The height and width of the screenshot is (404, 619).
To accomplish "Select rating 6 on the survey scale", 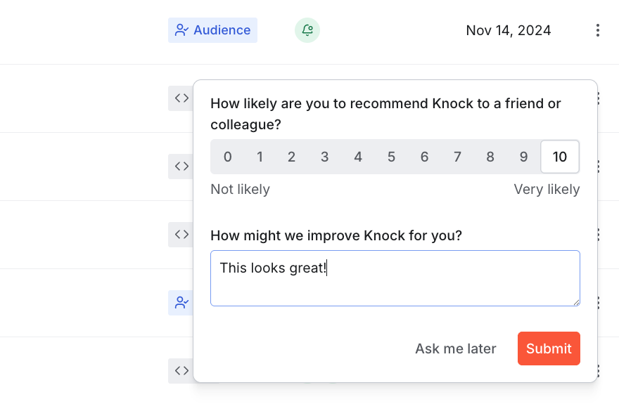I will point(424,157).
